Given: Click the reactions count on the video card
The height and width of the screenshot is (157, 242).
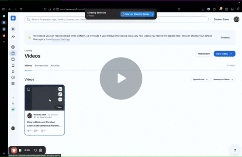Looking at the screenshot, I should tap(43, 131).
